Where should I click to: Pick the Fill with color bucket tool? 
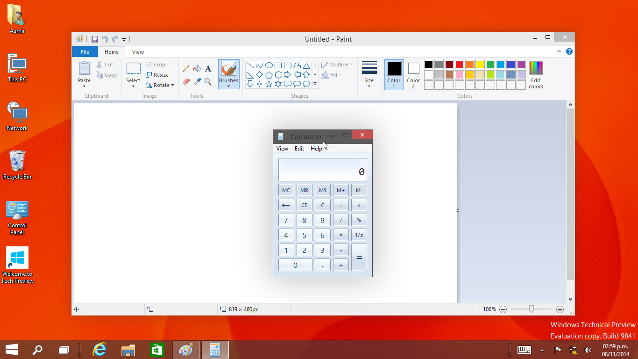click(197, 69)
